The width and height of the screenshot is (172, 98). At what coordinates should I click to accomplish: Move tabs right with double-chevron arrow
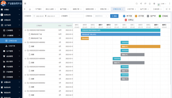click(170, 9)
